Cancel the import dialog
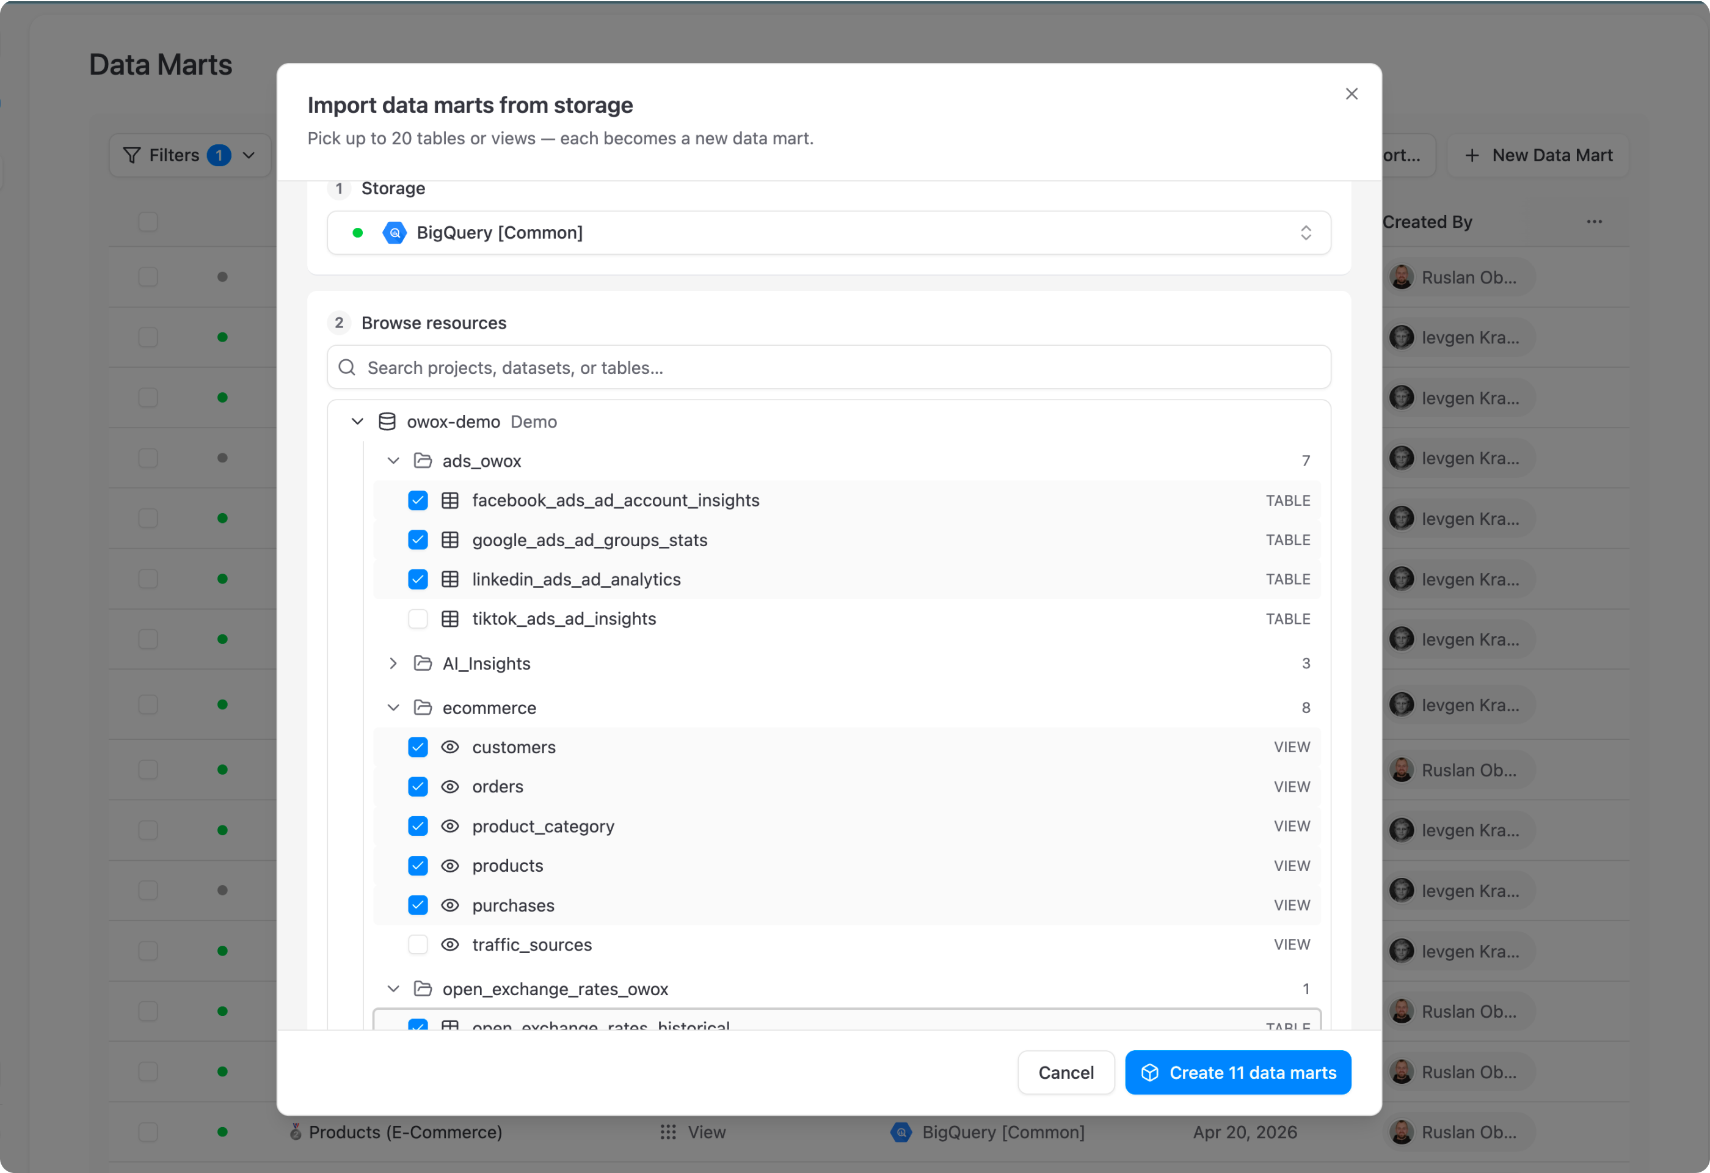Image resolution: width=1710 pixels, height=1173 pixels. (x=1066, y=1072)
